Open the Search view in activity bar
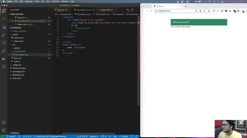Viewport: 247px width, 138px height. pyautogui.click(x=3, y=19)
